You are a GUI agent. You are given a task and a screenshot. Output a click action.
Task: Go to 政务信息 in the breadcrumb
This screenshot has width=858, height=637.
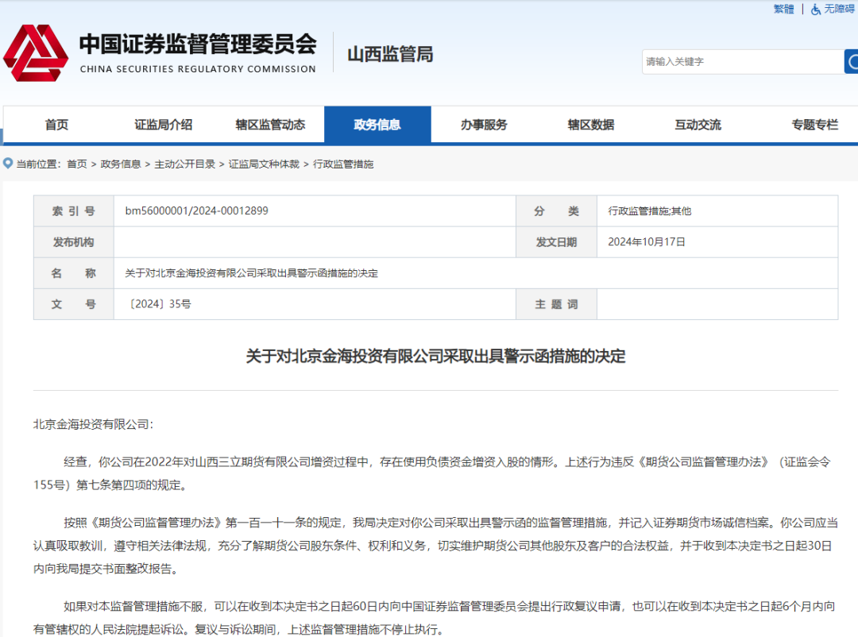[121, 164]
